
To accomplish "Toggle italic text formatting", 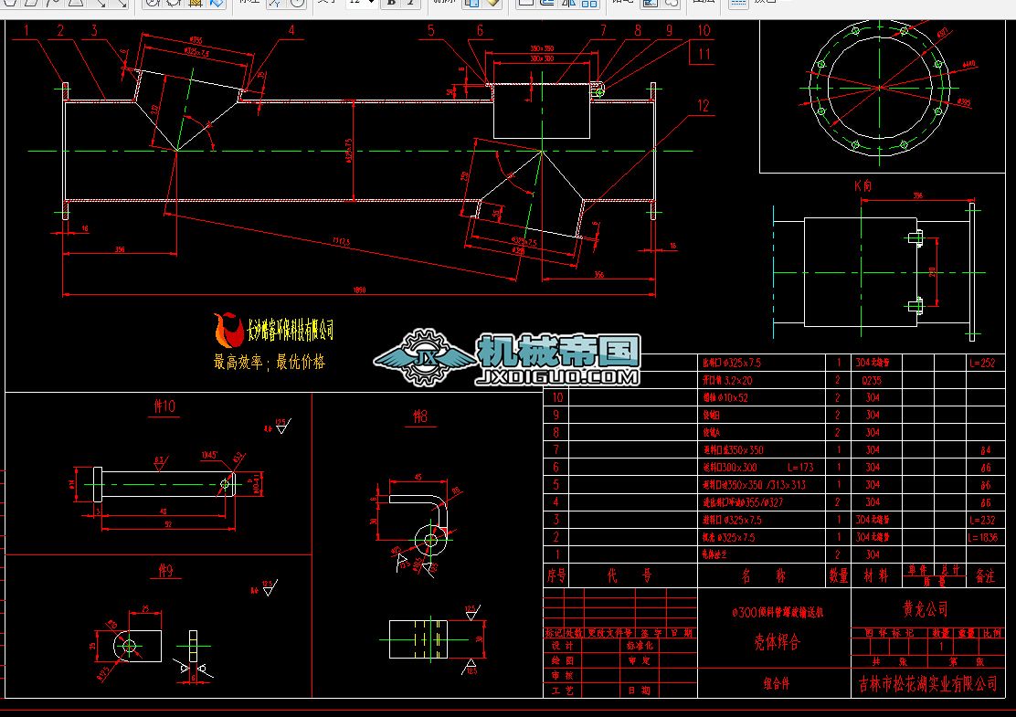I will tap(411, 3).
